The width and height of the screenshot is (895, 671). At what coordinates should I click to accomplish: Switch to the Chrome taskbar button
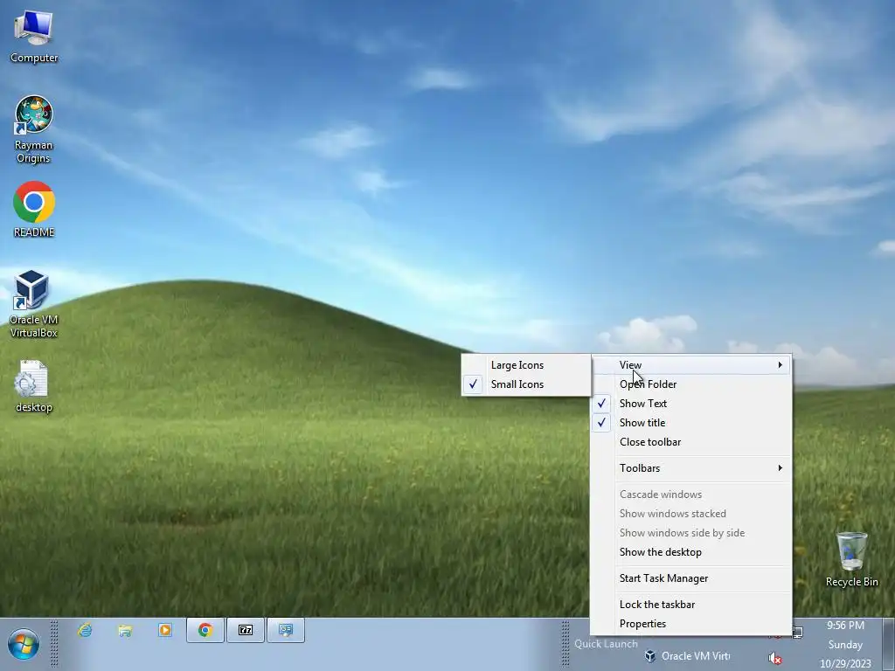205,630
